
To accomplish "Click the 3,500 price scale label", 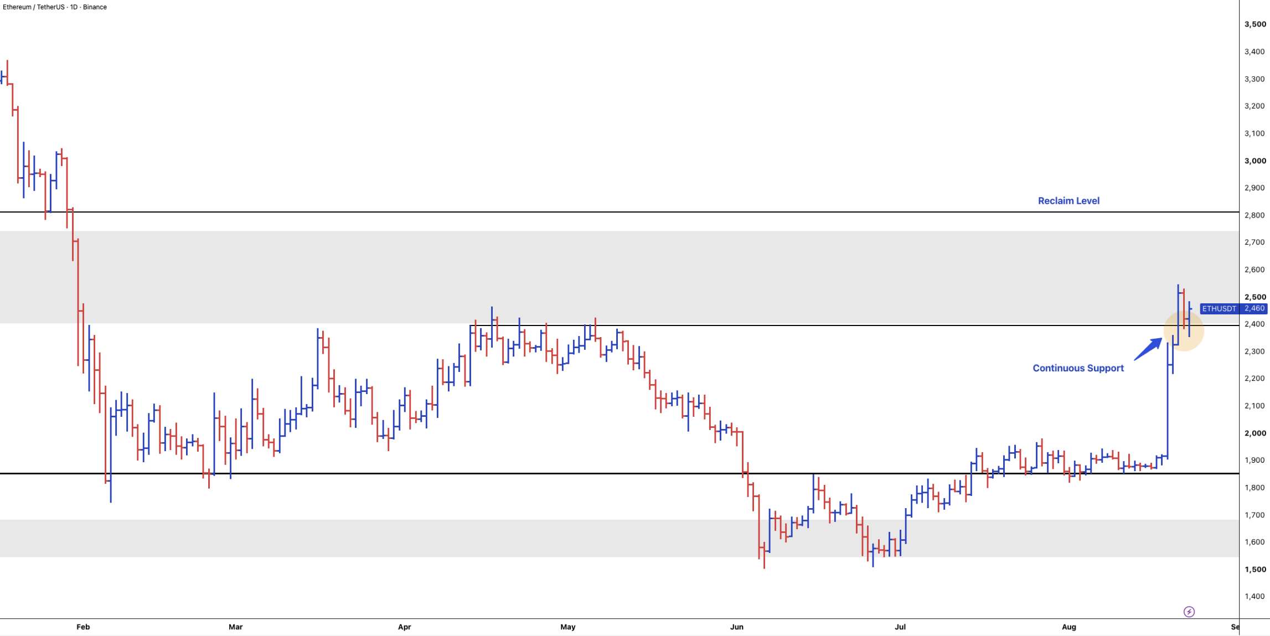I will pyautogui.click(x=1255, y=24).
